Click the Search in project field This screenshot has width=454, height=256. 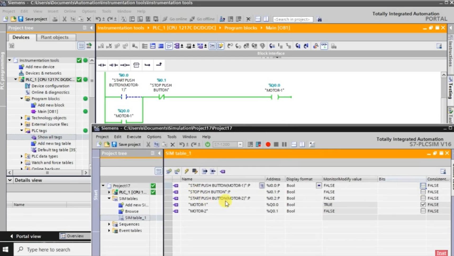293,19
